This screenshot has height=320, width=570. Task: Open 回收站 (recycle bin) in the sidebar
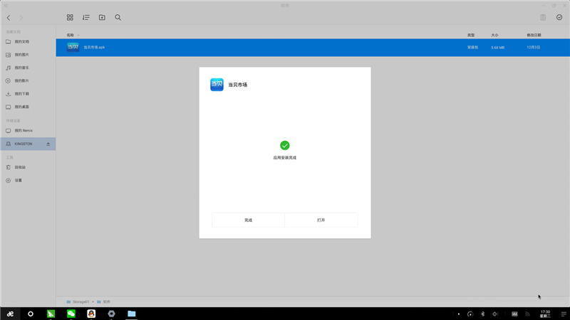click(28, 167)
